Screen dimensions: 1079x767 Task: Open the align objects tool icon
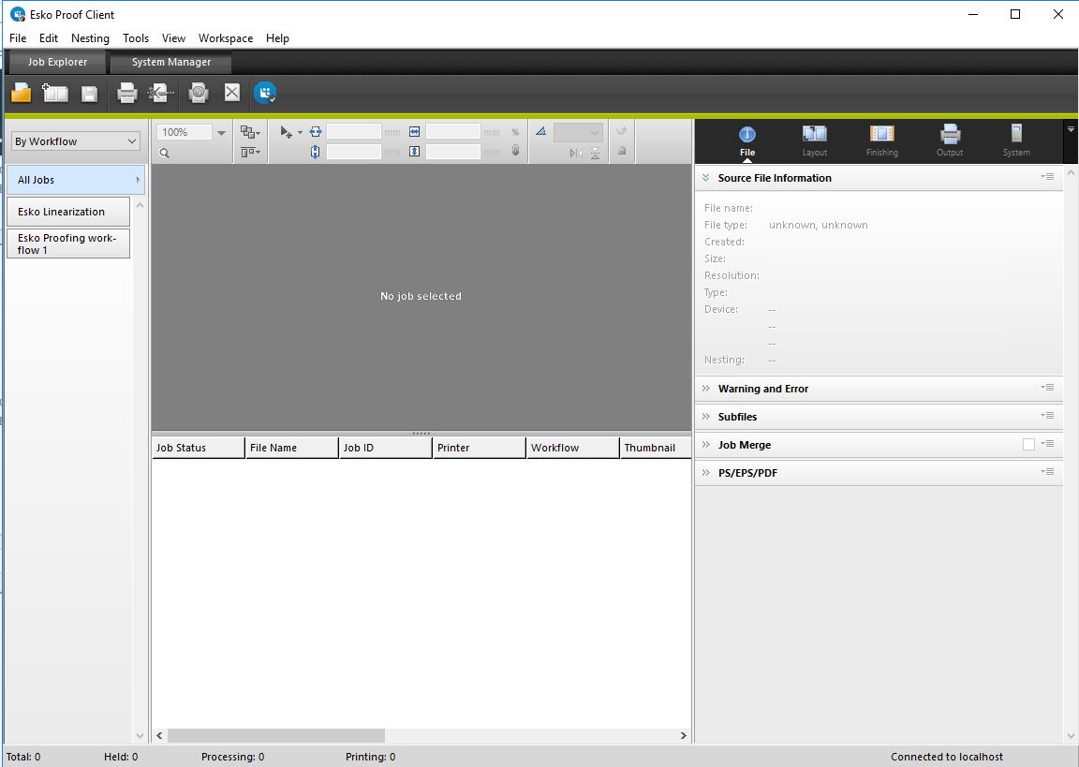(x=250, y=152)
